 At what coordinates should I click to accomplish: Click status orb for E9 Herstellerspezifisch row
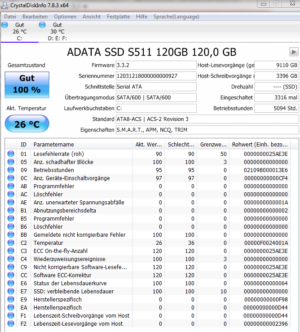[x=11, y=299]
